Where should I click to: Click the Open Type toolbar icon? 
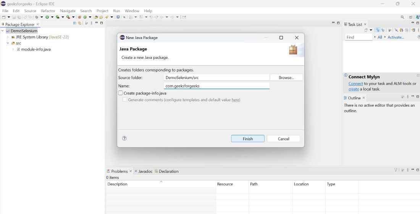pos(95,17)
